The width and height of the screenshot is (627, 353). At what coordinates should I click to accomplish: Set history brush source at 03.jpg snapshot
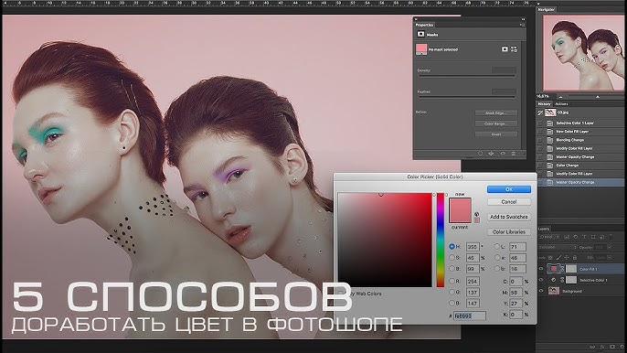(541, 112)
